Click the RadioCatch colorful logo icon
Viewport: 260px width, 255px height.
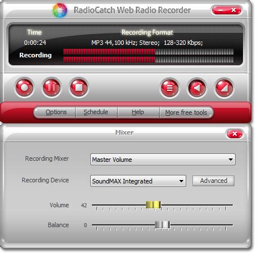[x=60, y=10]
